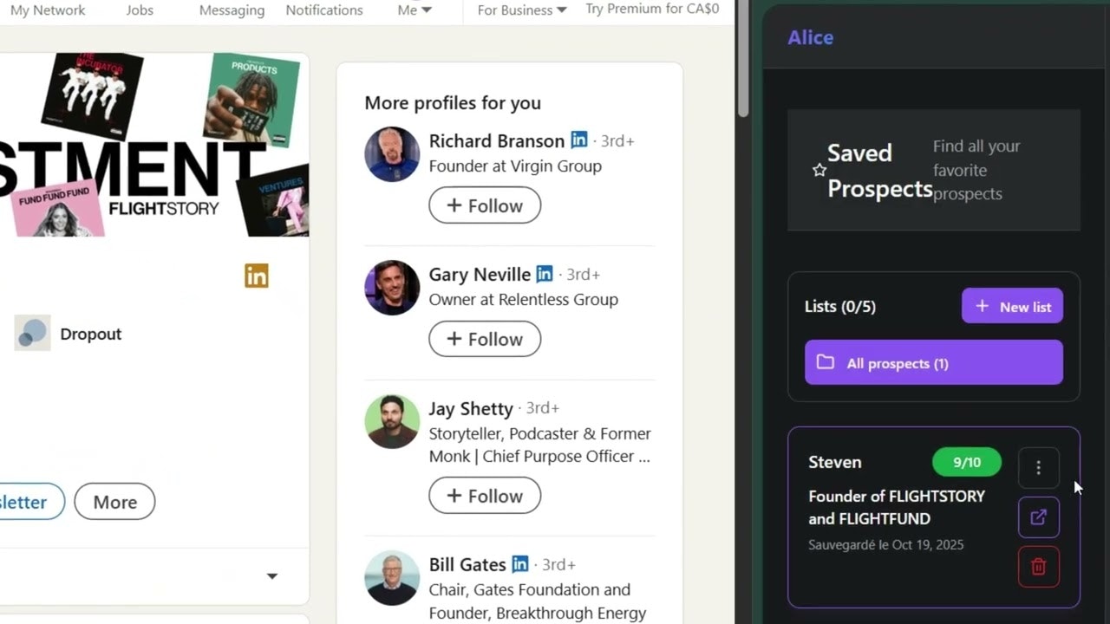Click the Dropout company text
The width and height of the screenshot is (1110, 624).
[91, 334]
